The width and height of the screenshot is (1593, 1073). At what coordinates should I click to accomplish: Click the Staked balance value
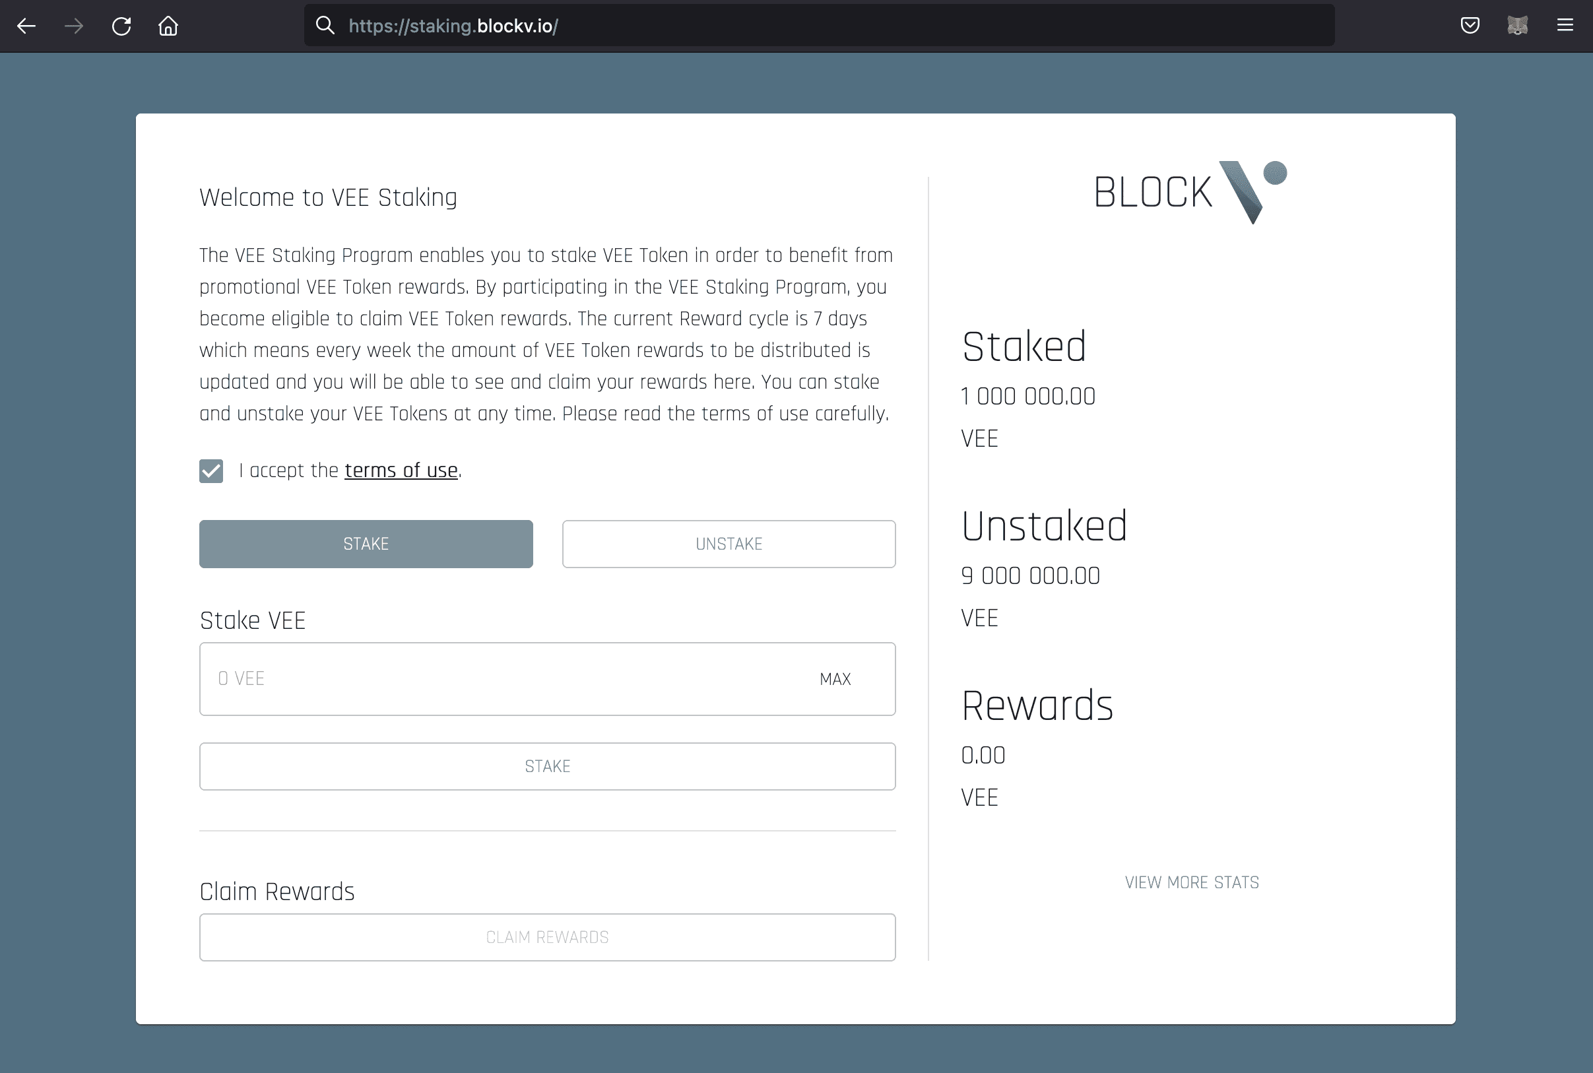[x=1027, y=395]
